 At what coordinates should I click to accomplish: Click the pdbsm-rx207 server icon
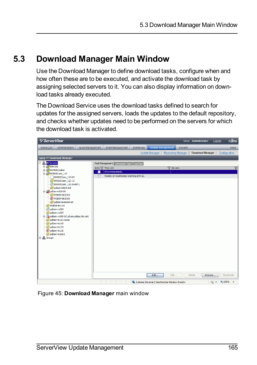[48, 213]
